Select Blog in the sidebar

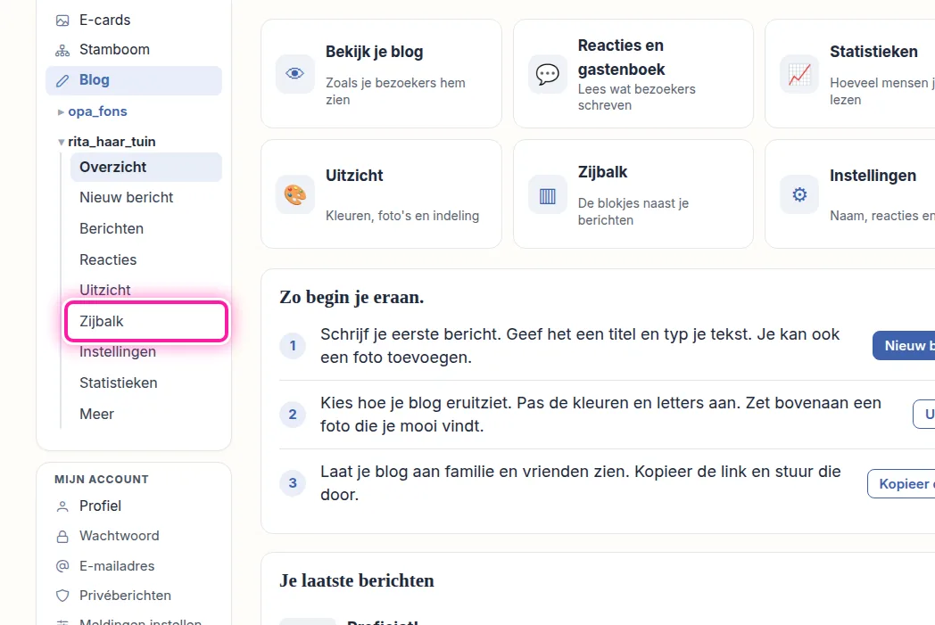click(134, 80)
